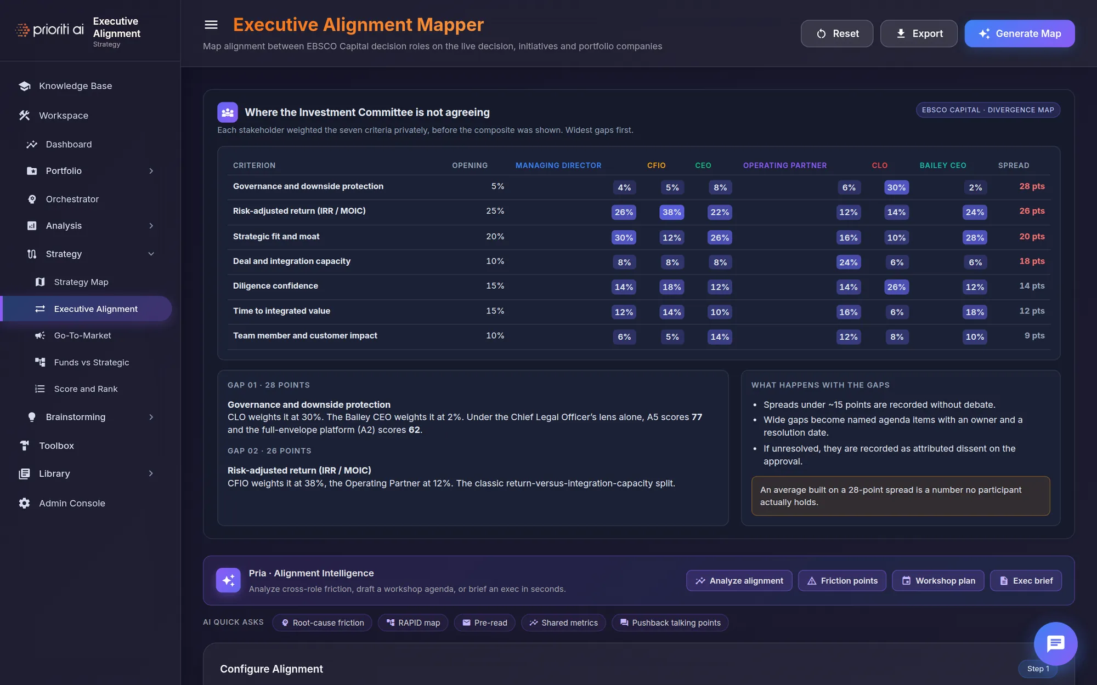Click the Knowledge Base graduation cap icon
This screenshot has width=1097, height=685.
(24, 86)
